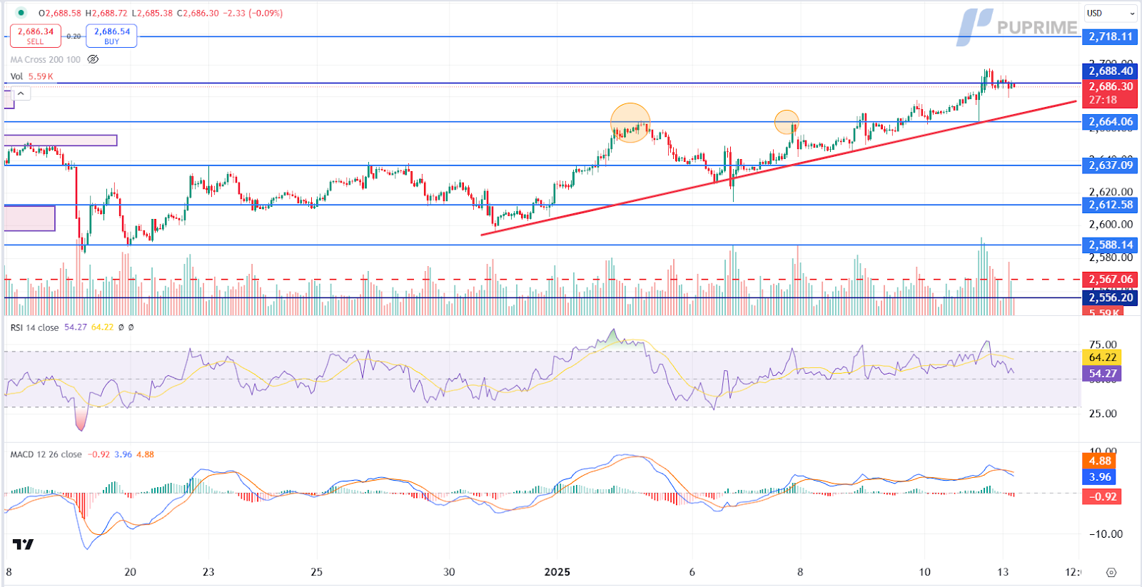
Task: Click the 2,556.20 price line label
Action: tap(1110, 297)
